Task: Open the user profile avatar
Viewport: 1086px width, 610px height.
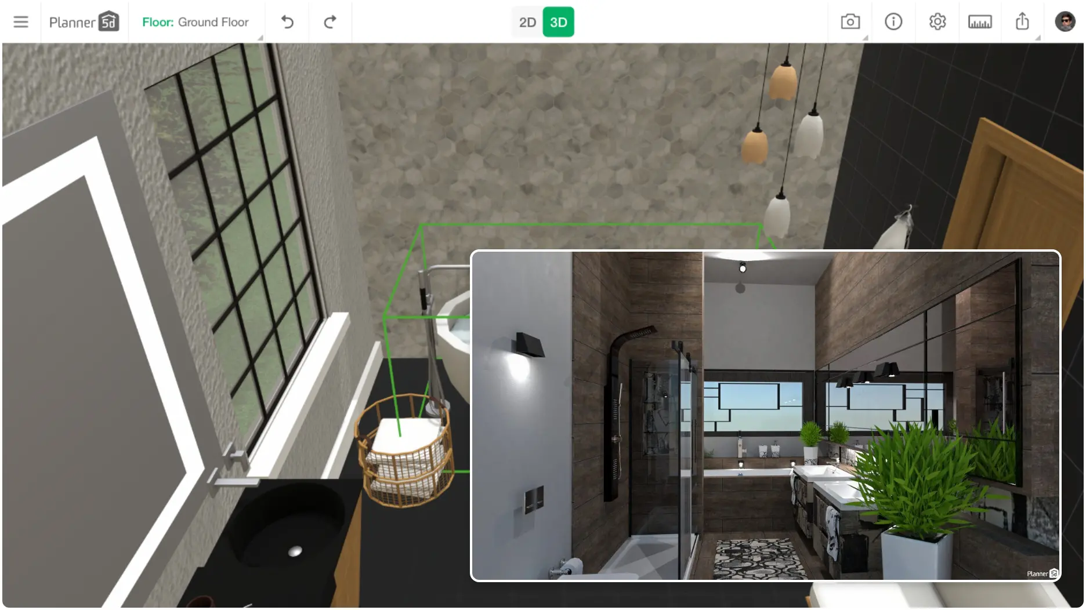Action: click(x=1065, y=22)
